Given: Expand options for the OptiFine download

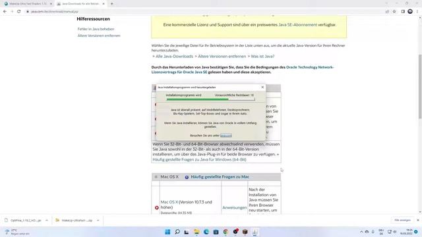Looking at the screenshot, I should click(x=47, y=221).
